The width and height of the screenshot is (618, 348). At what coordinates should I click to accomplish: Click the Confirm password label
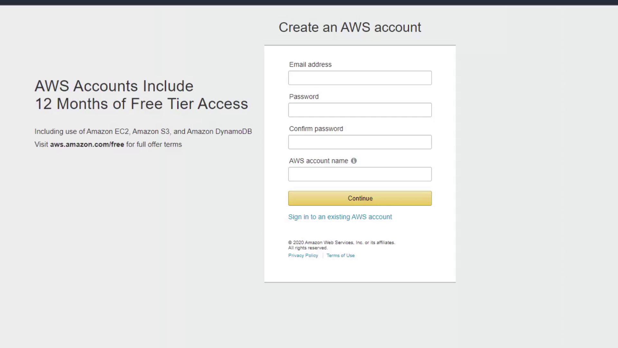click(316, 129)
